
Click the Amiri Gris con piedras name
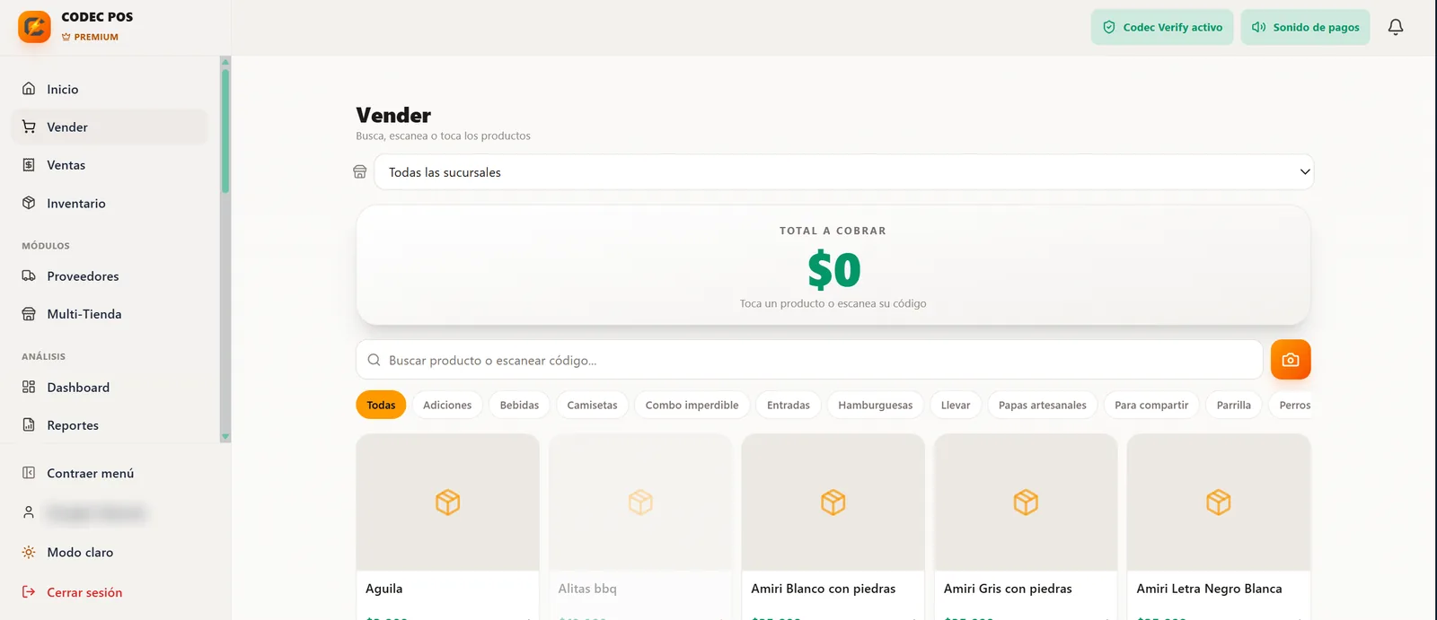tap(1008, 589)
